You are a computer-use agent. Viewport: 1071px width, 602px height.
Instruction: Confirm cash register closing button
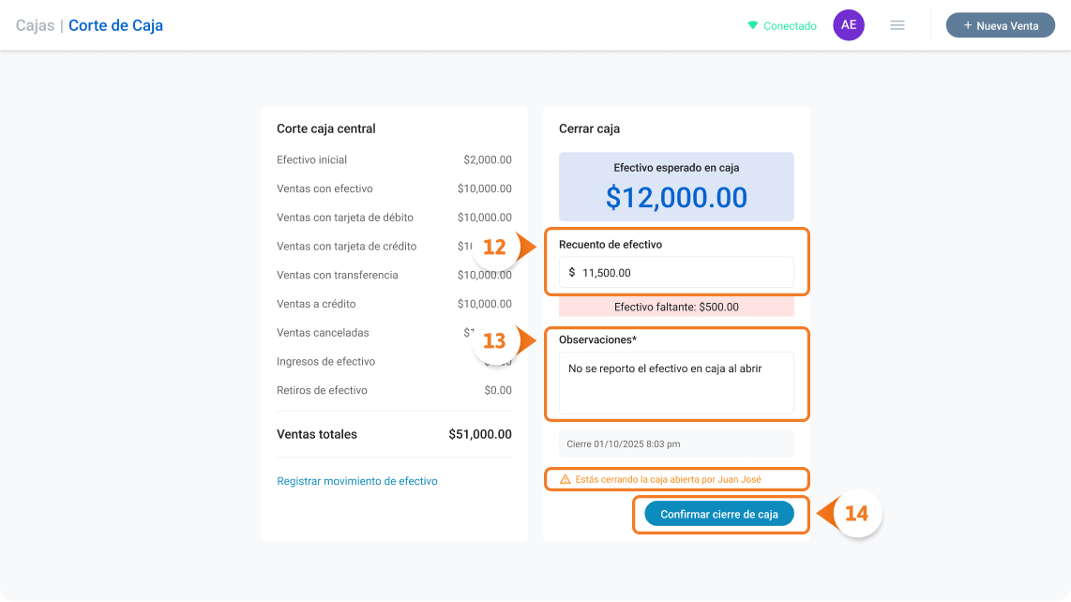point(719,514)
